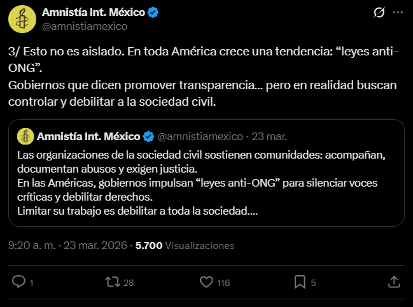Click the author name inside the quoted tweet
The width and height of the screenshot is (413, 307).
pos(88,136)
